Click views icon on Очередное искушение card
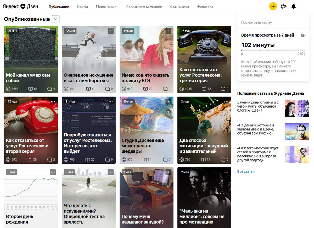This screenshot has width=314, height=228. point(66,89)
